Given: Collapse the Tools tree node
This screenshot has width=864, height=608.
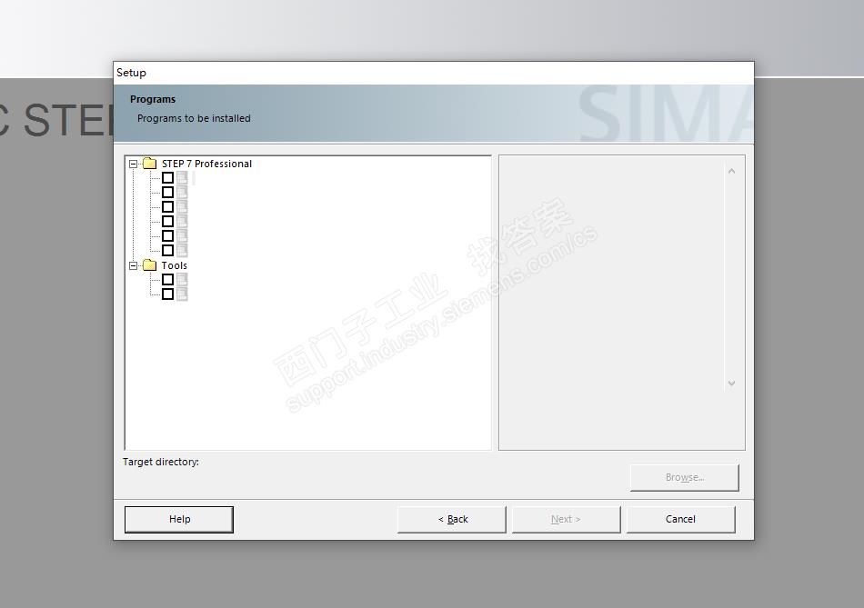Looking at the screenshot, I should [134, 266].
